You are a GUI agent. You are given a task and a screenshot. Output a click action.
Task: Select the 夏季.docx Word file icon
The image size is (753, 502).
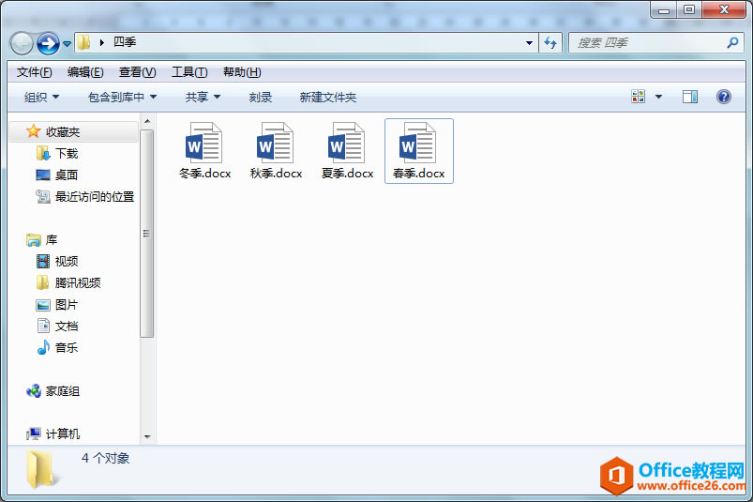[x=346, y=143]
